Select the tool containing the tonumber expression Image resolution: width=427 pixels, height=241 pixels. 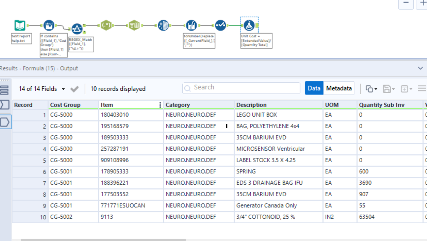pyautogui.click(x=191, y=25)
